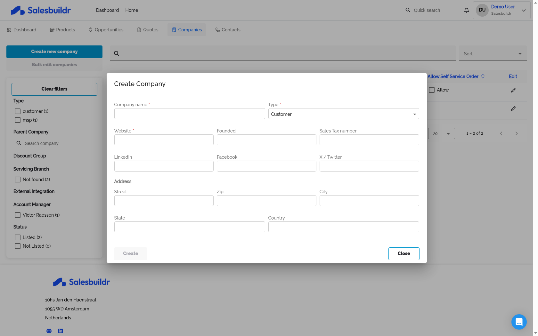538x336 pixels.
Task: Toggle the msp (1) type filter
Action: 18,120
